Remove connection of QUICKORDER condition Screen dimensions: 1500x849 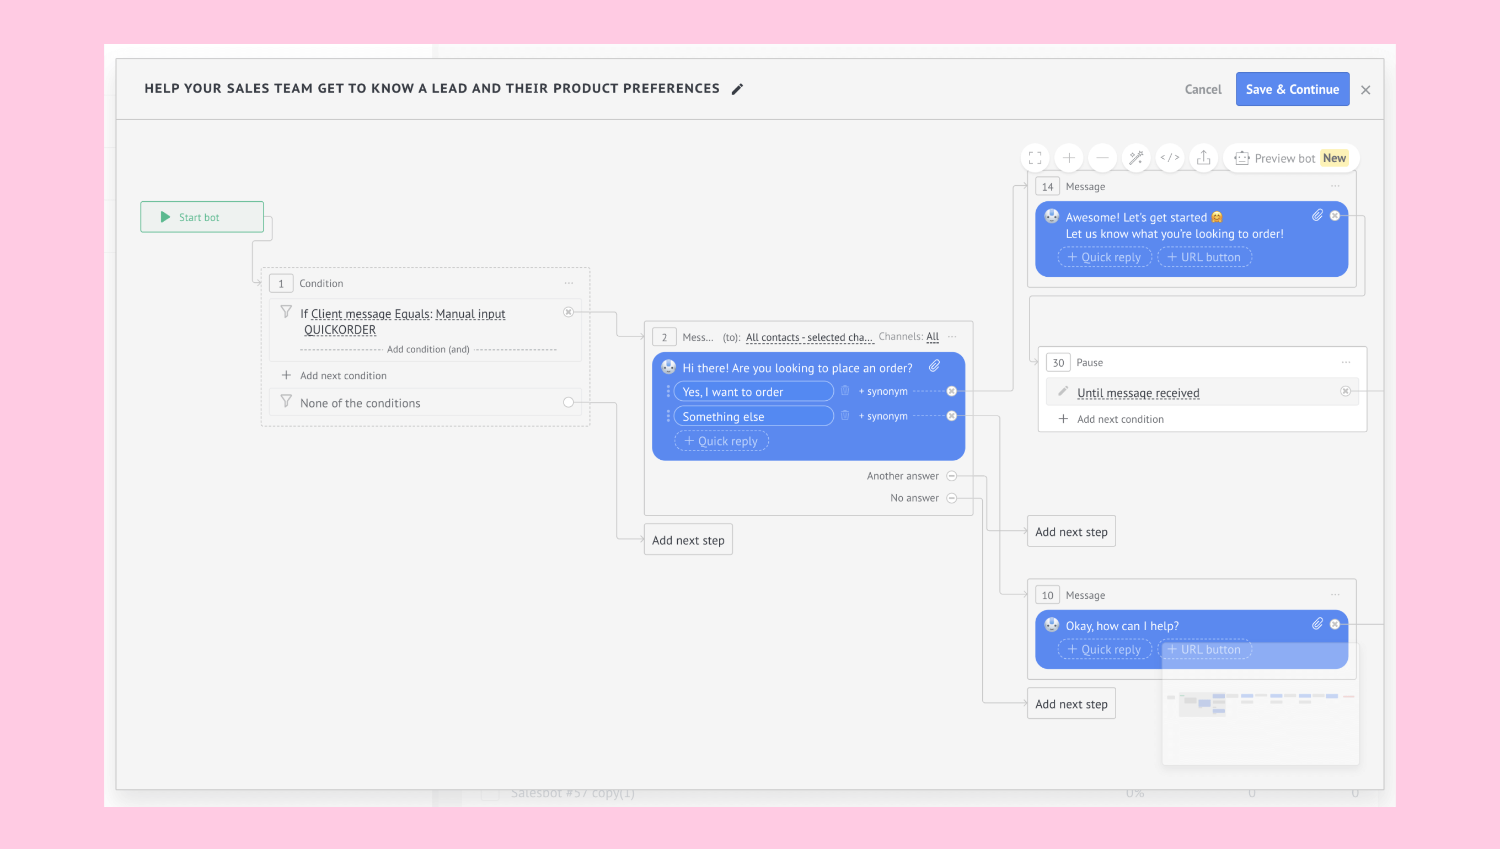tap(569, 312)
